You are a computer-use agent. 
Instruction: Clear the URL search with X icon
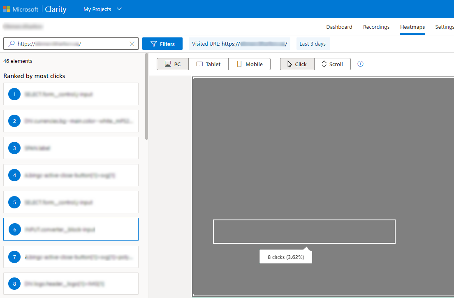(132, 44)
